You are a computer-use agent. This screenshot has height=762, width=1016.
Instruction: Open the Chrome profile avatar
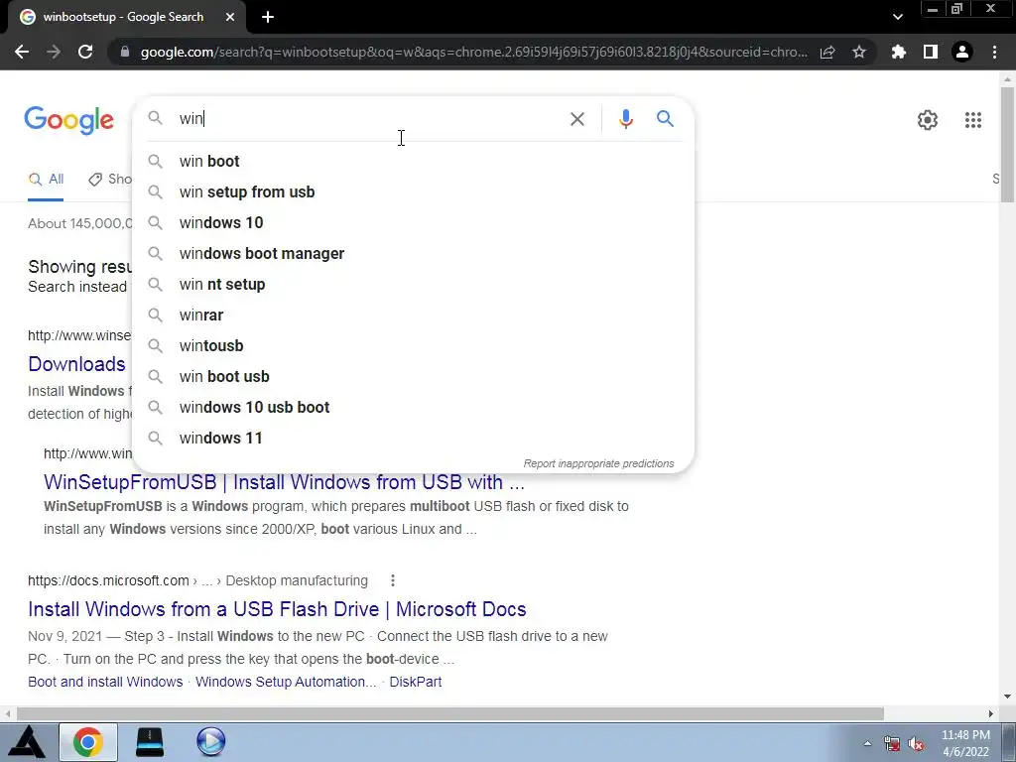962,52
